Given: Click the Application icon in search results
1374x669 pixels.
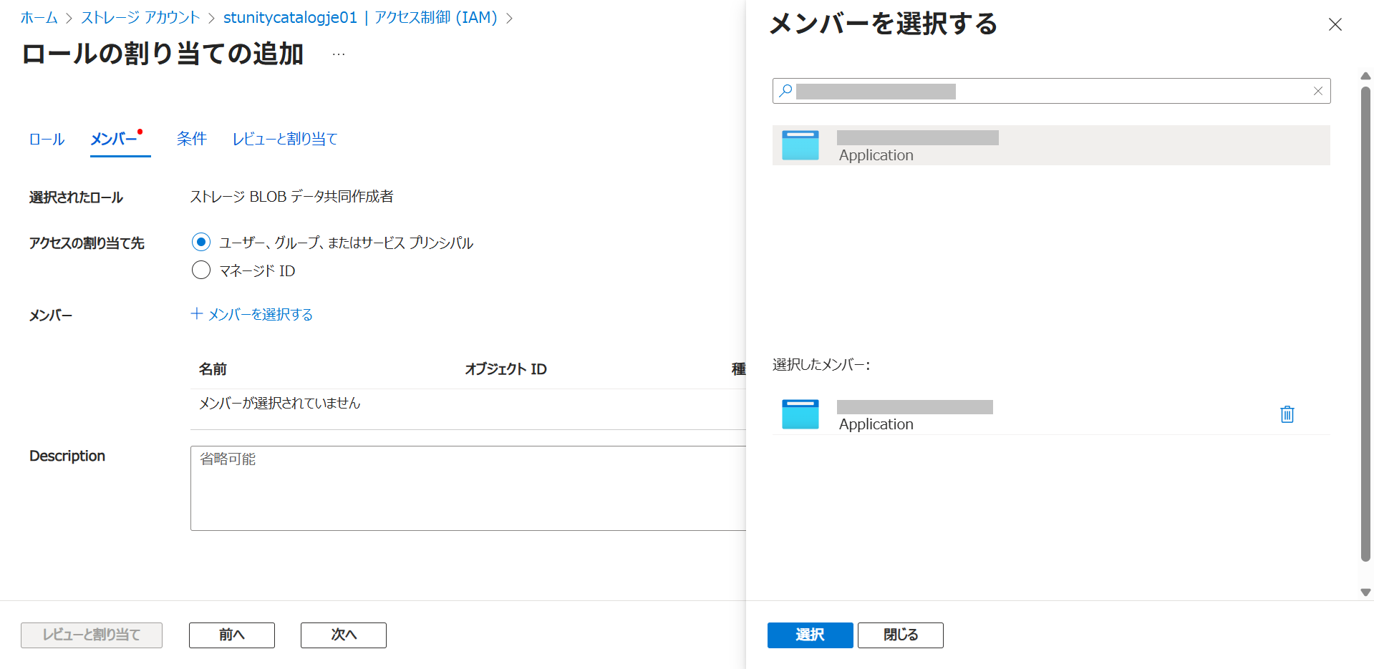Looking at the screenshot, I should [800, 145].
